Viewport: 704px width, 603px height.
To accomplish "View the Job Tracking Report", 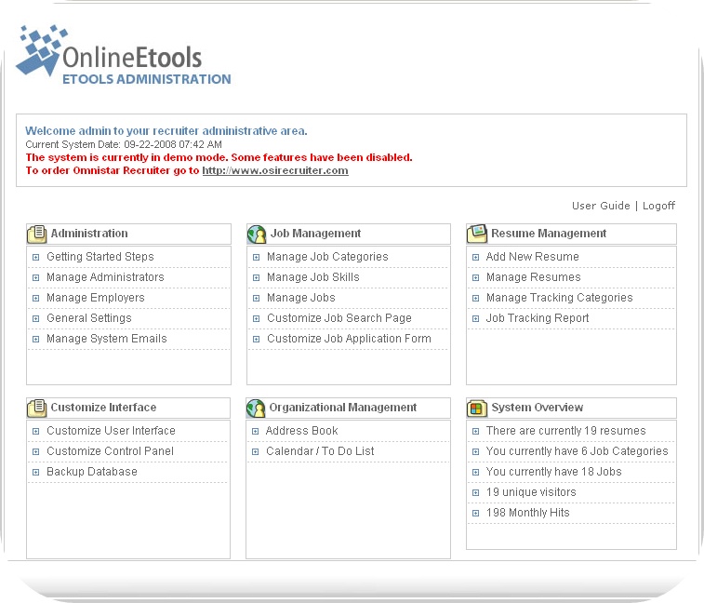I will [538, 318].
